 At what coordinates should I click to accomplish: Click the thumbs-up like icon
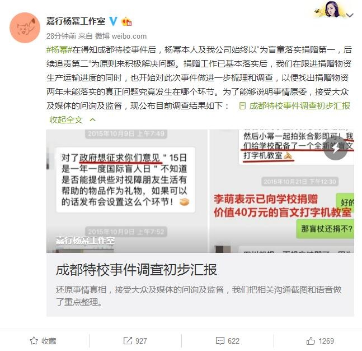click(311, 341)
